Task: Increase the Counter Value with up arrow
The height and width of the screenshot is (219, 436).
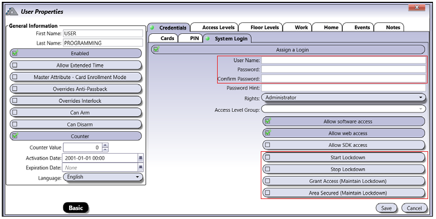Action: tap(105, 145)
